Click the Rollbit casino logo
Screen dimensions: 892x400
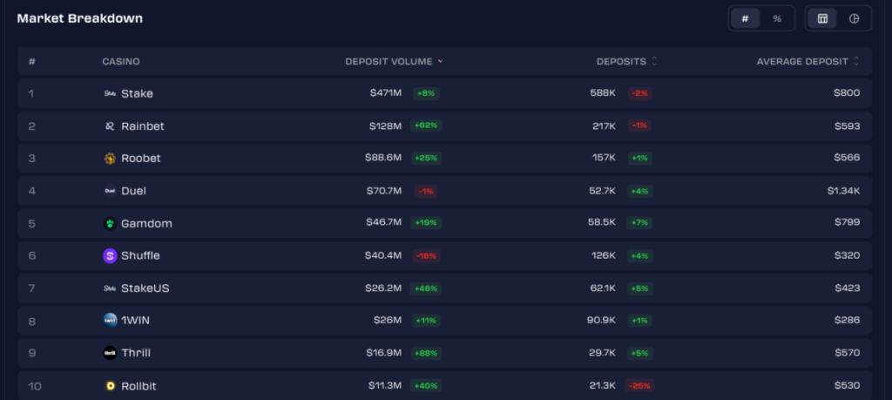(x=110, y=386)
